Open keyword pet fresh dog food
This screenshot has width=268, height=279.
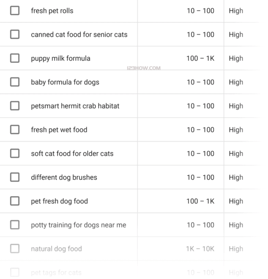click(x=59, y=201)
